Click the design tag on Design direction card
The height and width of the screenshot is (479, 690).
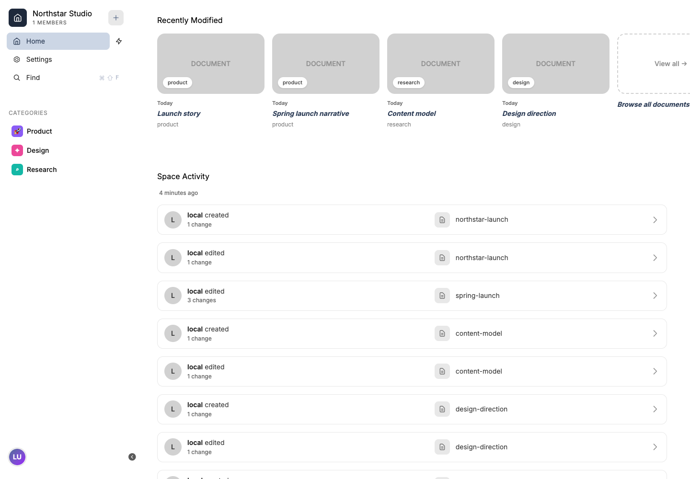[x=521, y=82]
